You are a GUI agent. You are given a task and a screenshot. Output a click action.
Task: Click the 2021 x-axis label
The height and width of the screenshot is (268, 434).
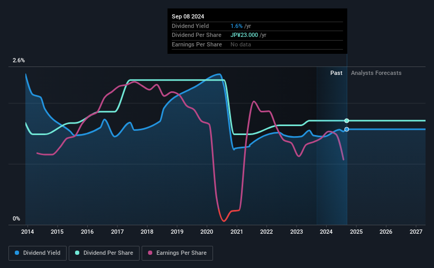pyautogui.click(x=237, y=232)
